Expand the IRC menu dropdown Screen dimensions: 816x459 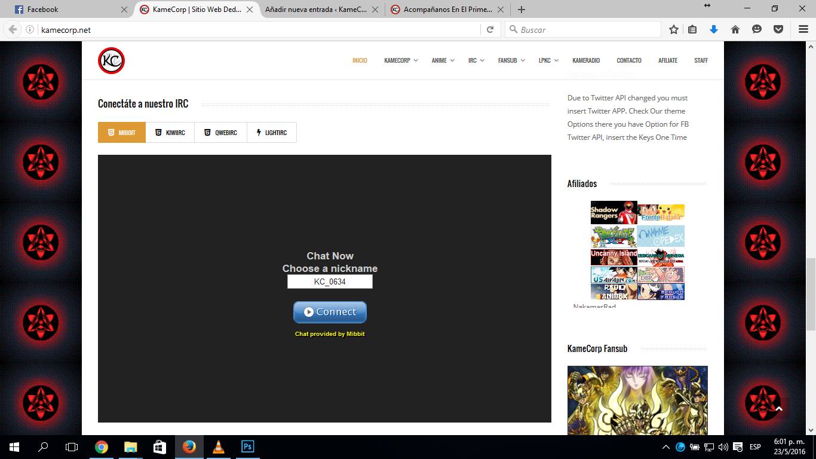[x=476, y=60]
